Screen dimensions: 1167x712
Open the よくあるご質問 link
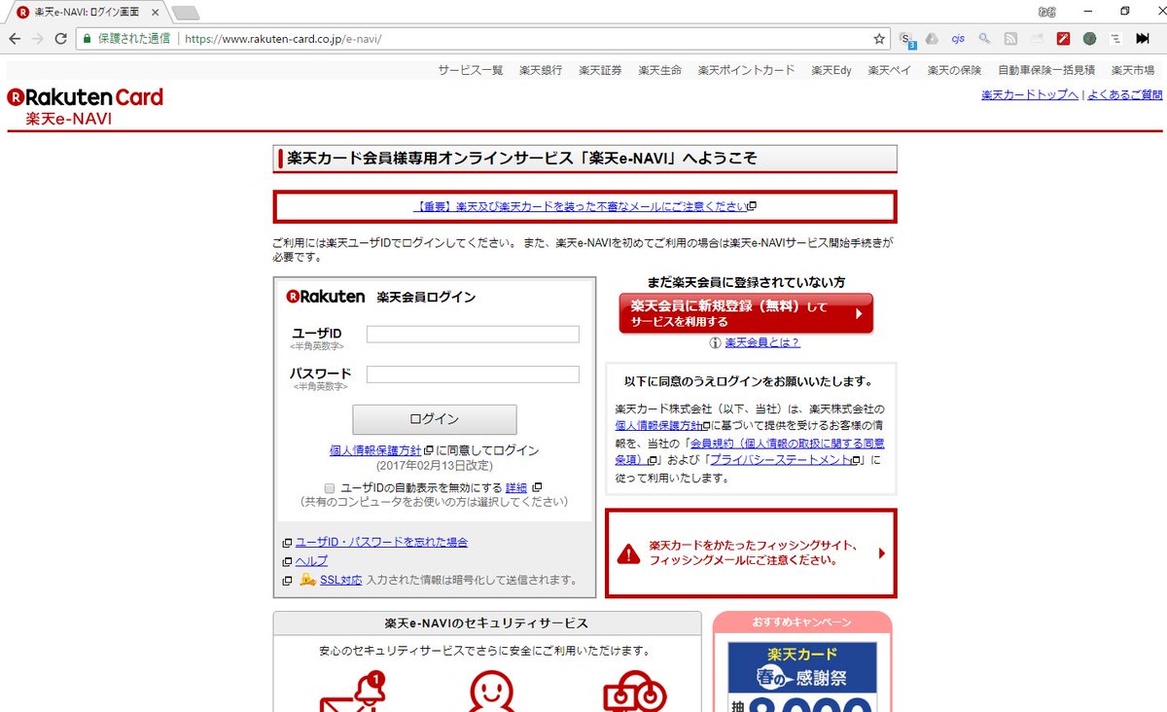point(1125,94)
